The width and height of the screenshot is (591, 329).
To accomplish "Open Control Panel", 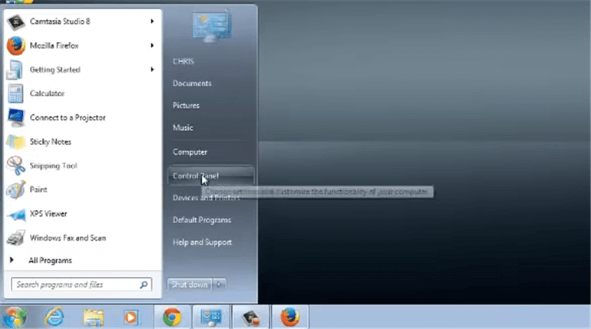I will tap(211, 176).
